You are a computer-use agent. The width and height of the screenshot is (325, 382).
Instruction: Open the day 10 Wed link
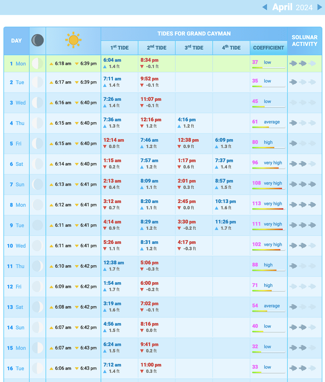[16, 246]
